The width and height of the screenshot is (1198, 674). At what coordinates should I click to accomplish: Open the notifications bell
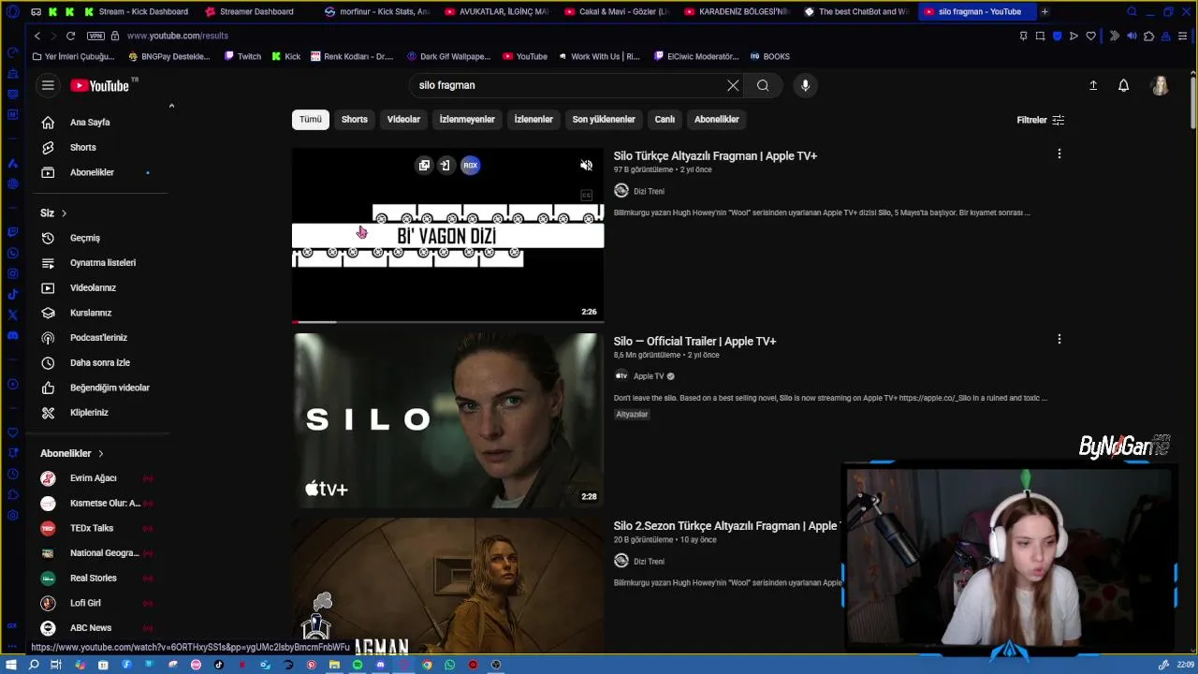click(1124, 85)
